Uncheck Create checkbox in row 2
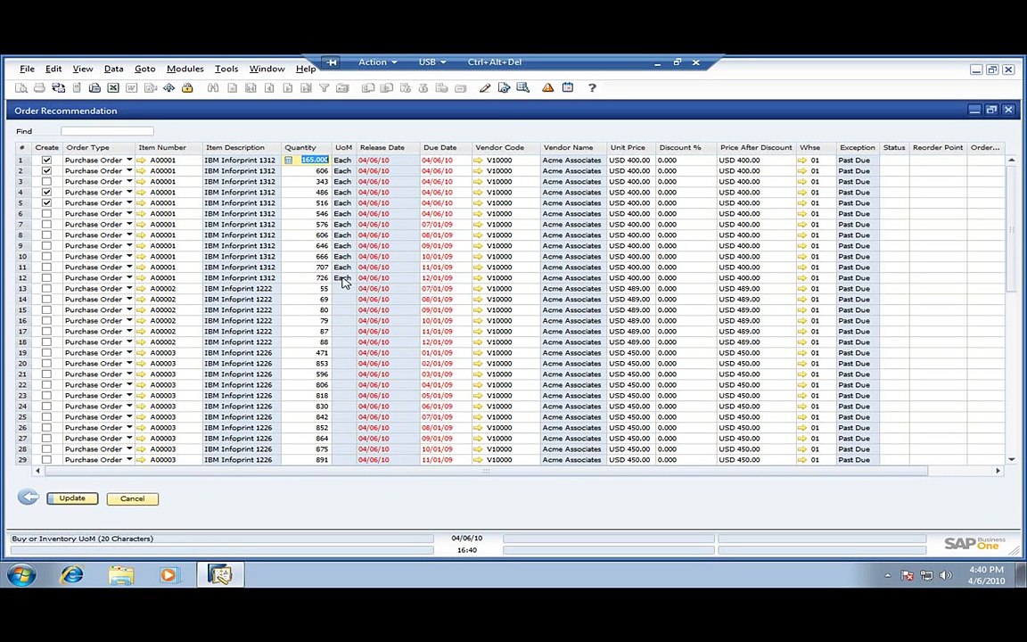 (46, 170)
